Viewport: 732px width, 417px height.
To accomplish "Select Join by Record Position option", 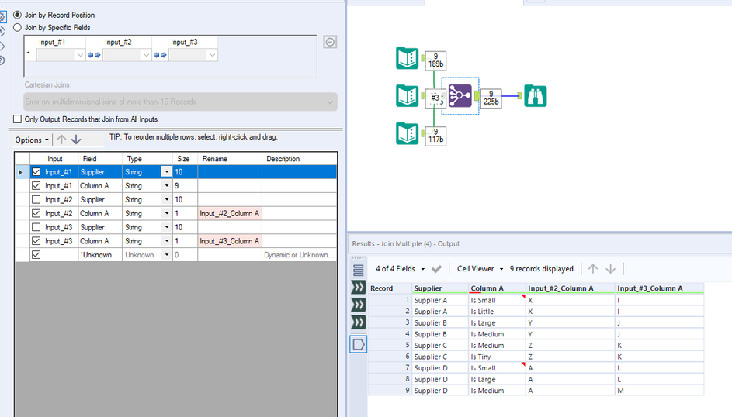I will [x=18, y=16].
